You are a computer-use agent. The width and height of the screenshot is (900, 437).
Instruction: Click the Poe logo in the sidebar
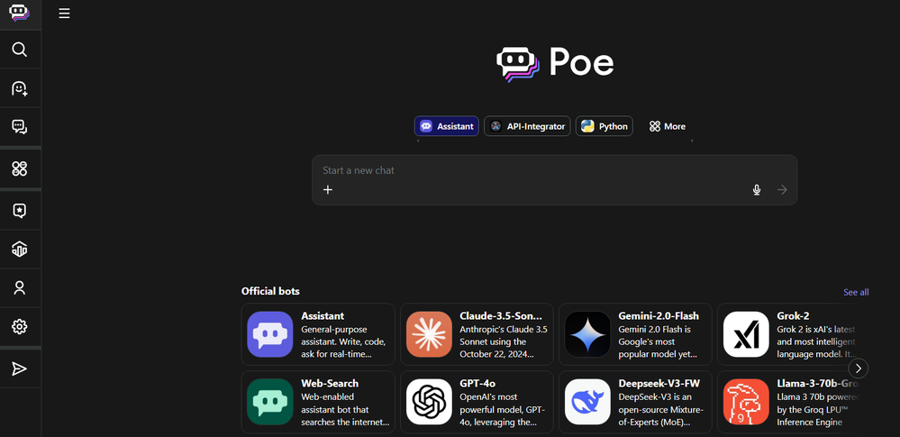point(20,13)
